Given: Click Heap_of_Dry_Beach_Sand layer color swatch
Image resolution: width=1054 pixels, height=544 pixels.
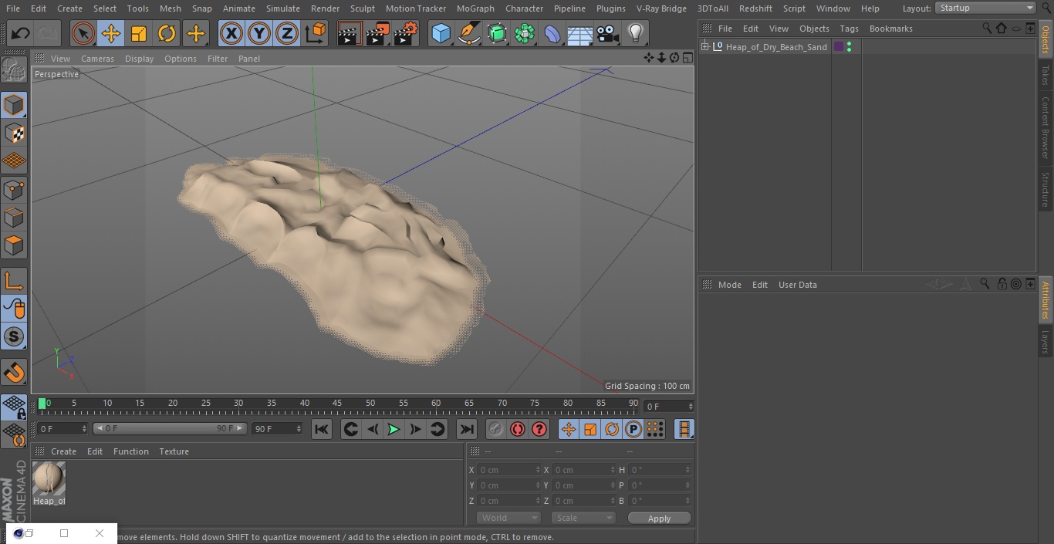Looking at the screenshot, I should click(x=839, y=47).
